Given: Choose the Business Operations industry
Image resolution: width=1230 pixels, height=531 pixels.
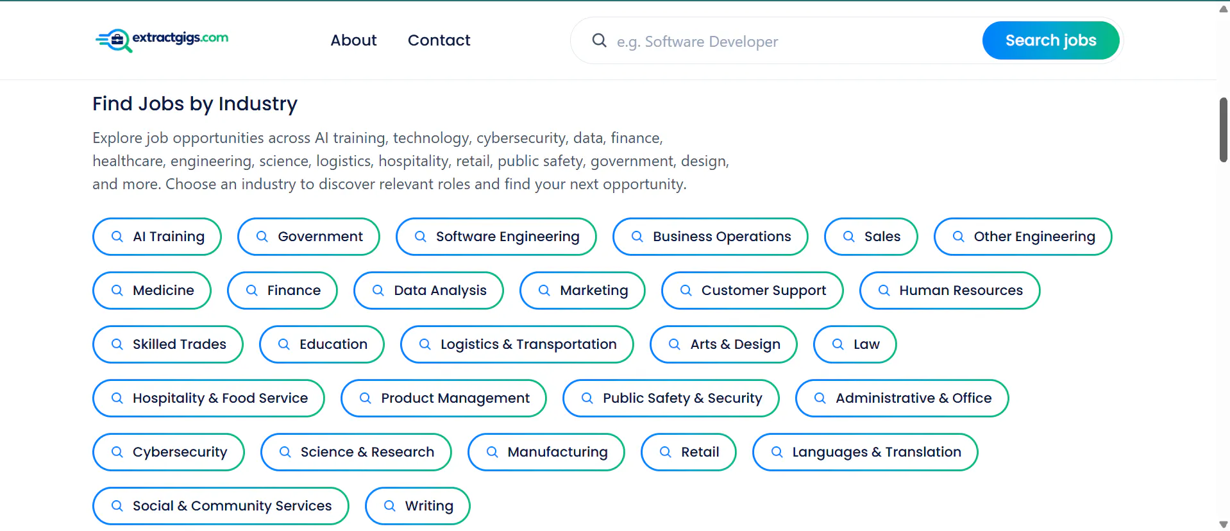Looking at the screenshot, I should pos(711,237).
